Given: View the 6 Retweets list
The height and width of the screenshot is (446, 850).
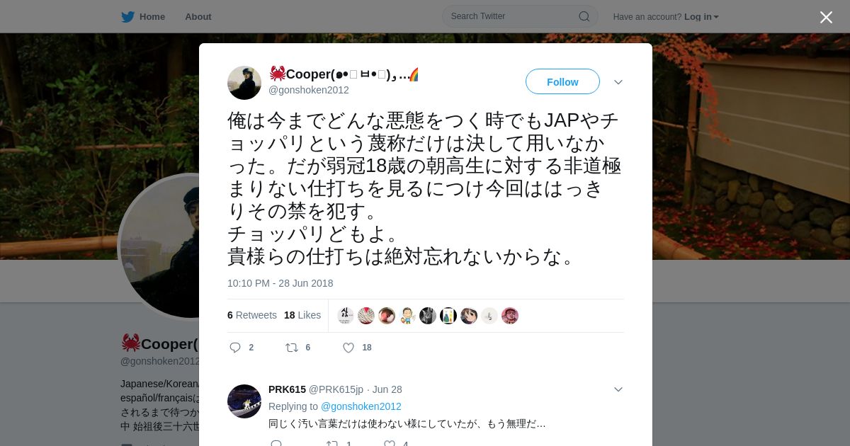Looking at the screenshot, I should (252, 315).
